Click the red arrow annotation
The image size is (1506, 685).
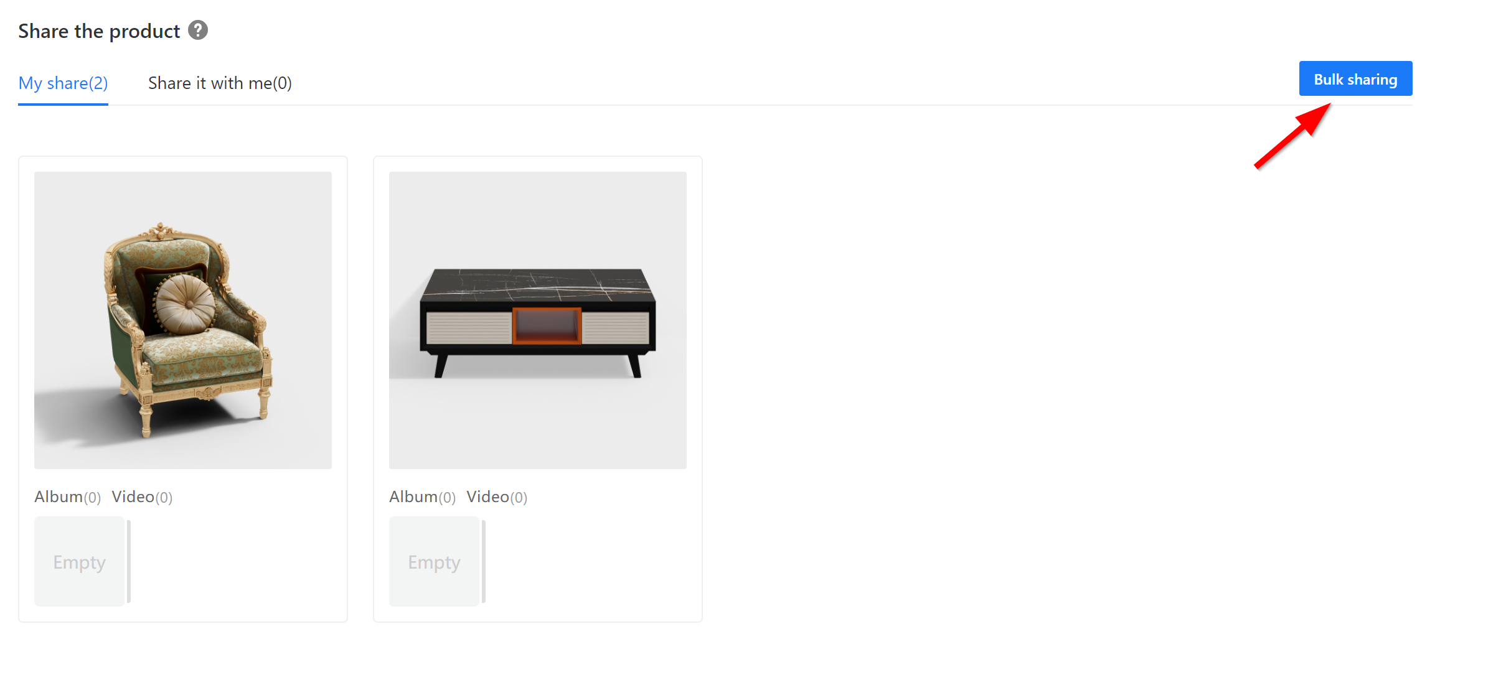(1292, 136)
